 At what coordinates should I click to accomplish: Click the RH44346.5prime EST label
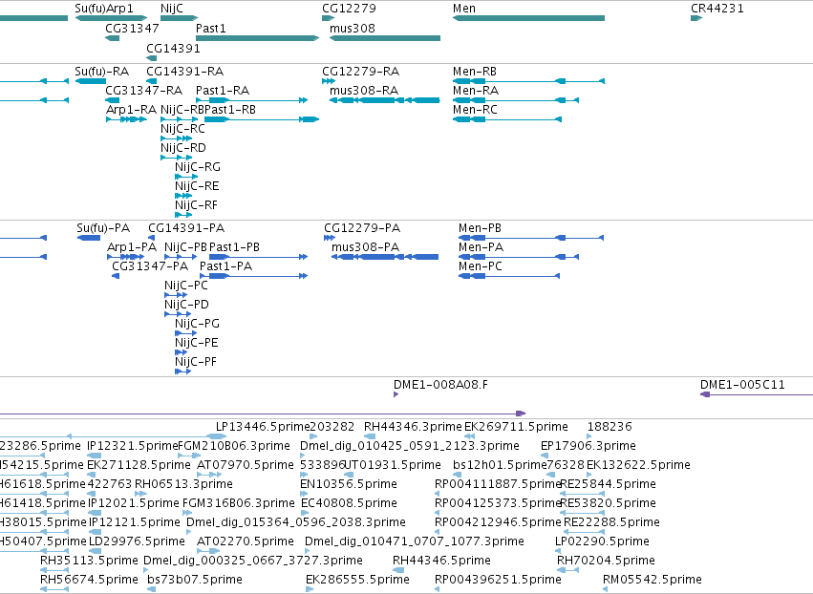(x=441, y=561)
